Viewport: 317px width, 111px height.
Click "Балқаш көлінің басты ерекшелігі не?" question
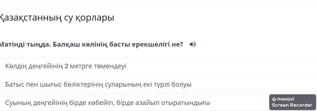[x=118, y=44]
